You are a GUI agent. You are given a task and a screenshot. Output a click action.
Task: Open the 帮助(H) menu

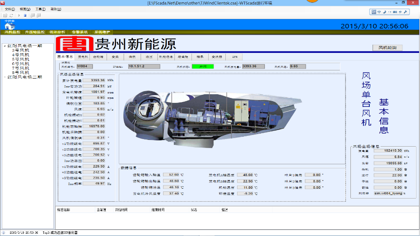click(56, 9)
